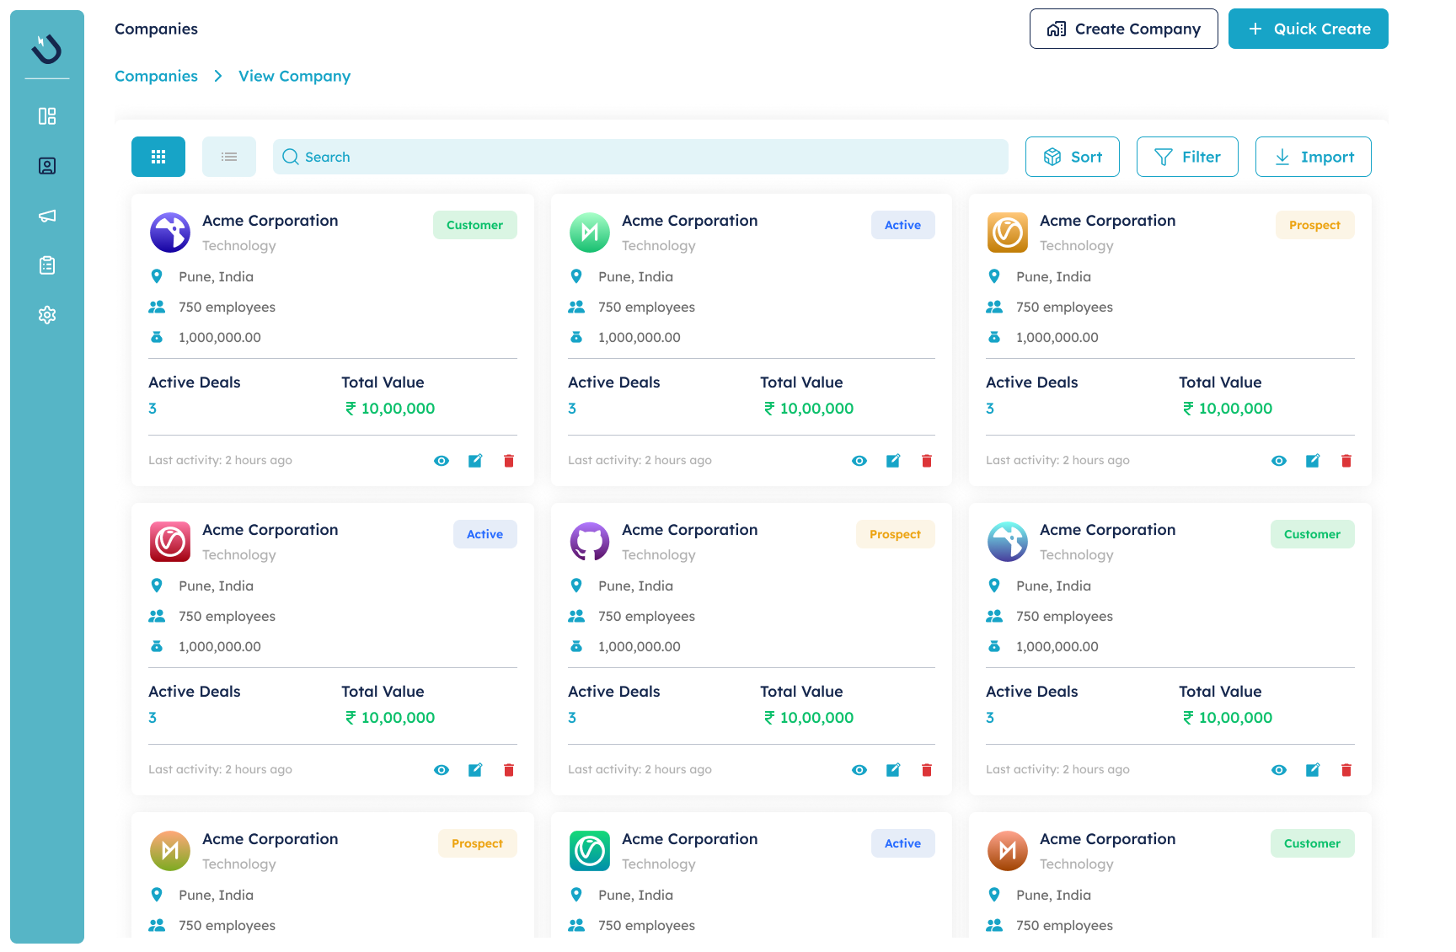Open the Sort options
Image resolution: width=1456 pixels, height=952 pixels.
[x=1072, y=157]
